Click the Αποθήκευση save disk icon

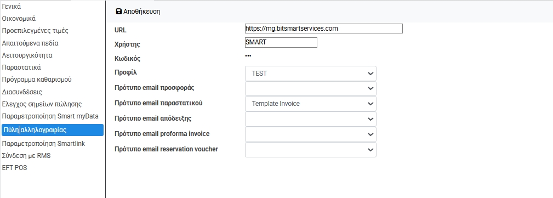pos(119,12)
